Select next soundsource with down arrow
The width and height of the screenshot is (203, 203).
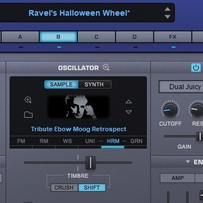(x=128, y=112)
